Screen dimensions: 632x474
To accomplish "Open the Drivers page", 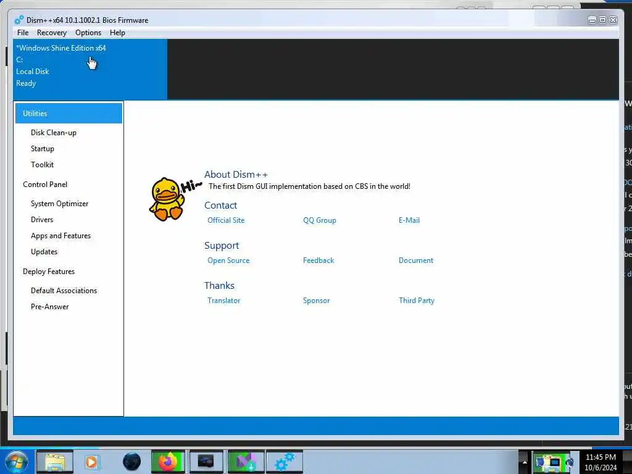I will pyautogui.click(x=42, y=220).
